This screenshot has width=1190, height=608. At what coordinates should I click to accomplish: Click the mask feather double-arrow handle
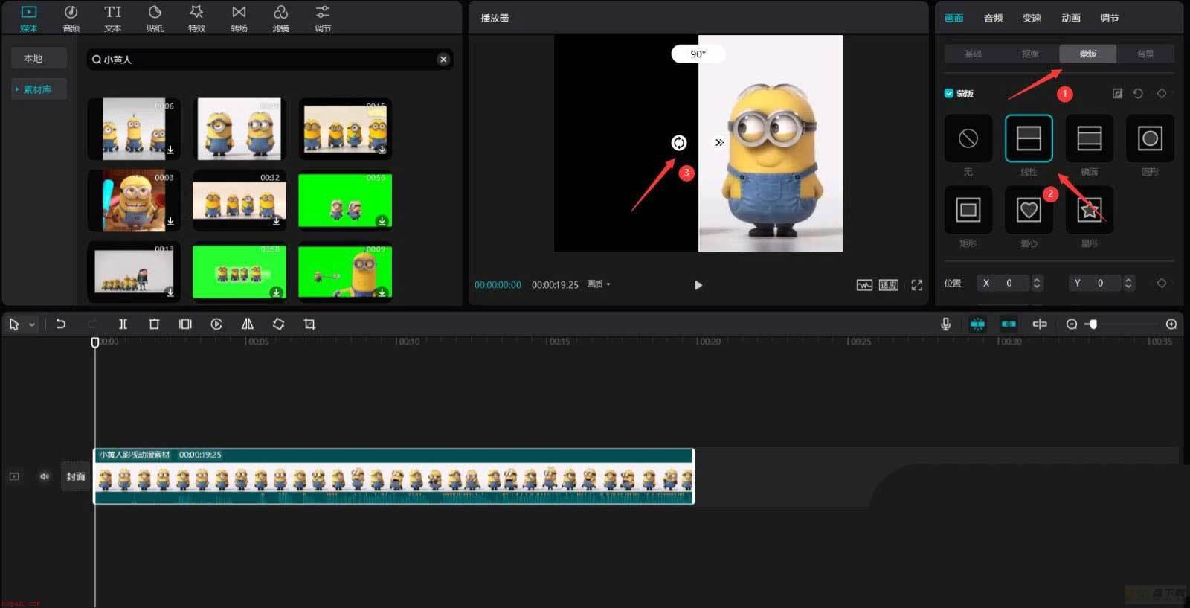point(719,142)
